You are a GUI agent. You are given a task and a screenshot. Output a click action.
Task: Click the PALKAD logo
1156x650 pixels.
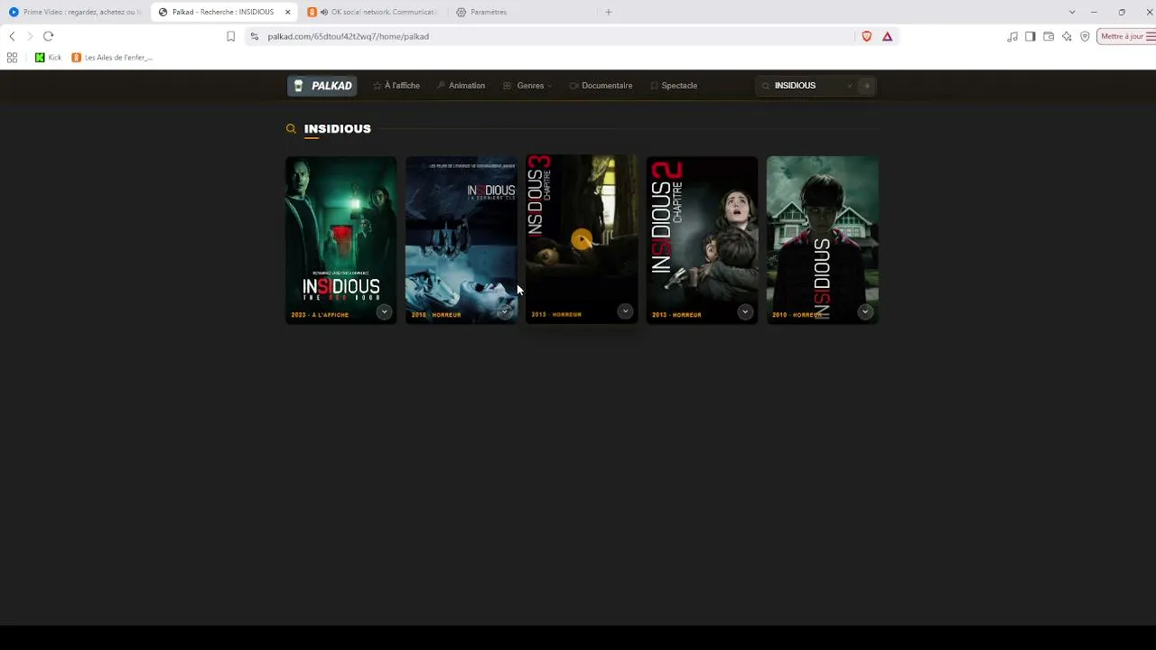(x=322, y=86)
